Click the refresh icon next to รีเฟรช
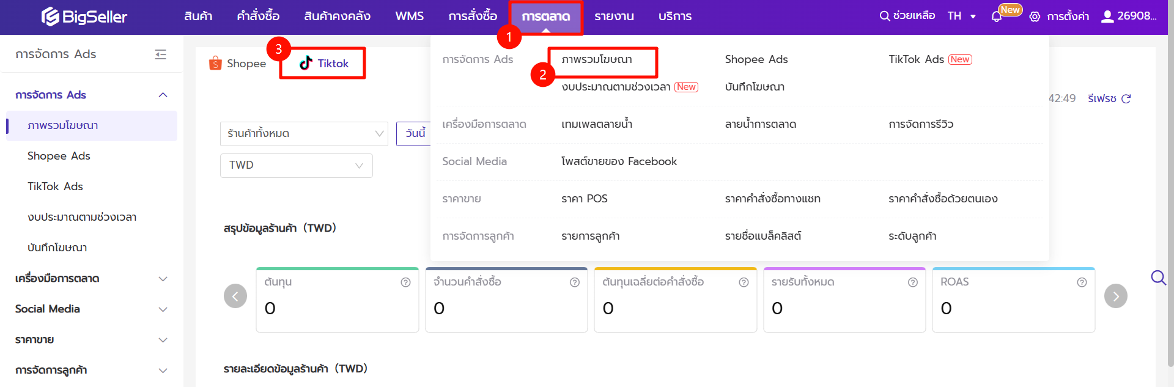 point(1126,98)
